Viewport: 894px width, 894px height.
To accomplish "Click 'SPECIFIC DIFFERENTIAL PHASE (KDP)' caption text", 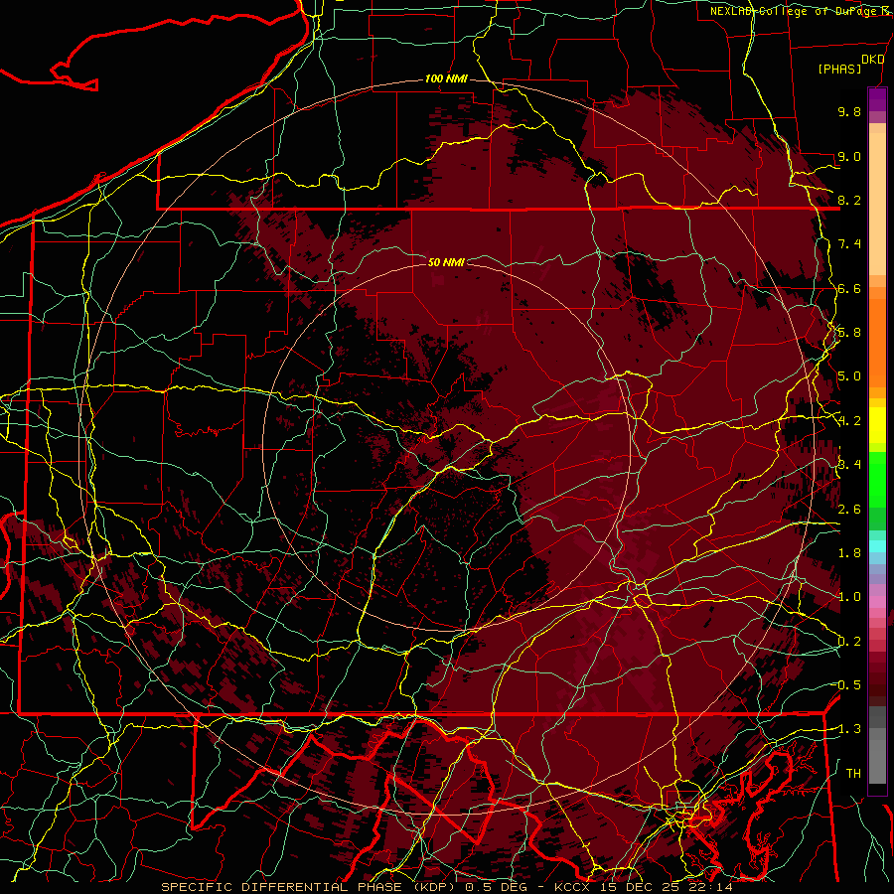I will [307, 887].
